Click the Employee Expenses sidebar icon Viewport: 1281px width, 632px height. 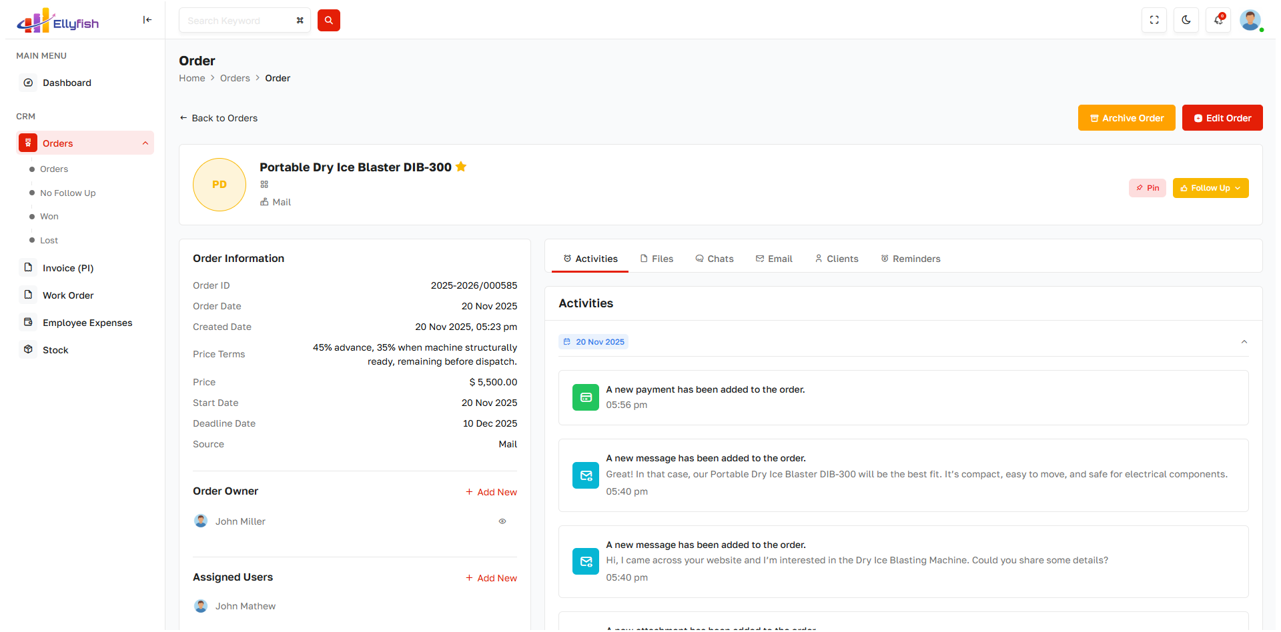pyautogui.click(x=28, y=322)
